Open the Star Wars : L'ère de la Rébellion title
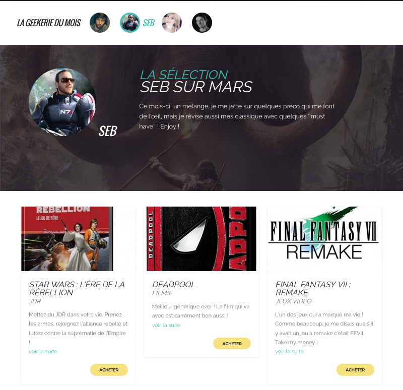 point(77,288)
